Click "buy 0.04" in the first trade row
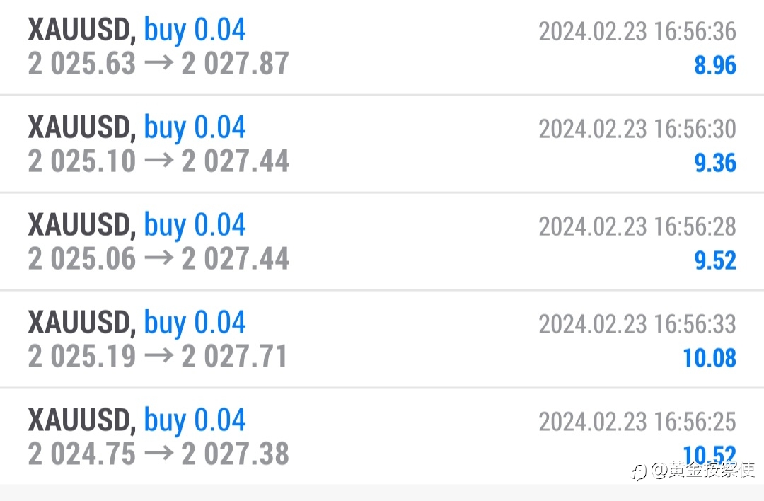The image size is (764, 501). click(195, 30)
